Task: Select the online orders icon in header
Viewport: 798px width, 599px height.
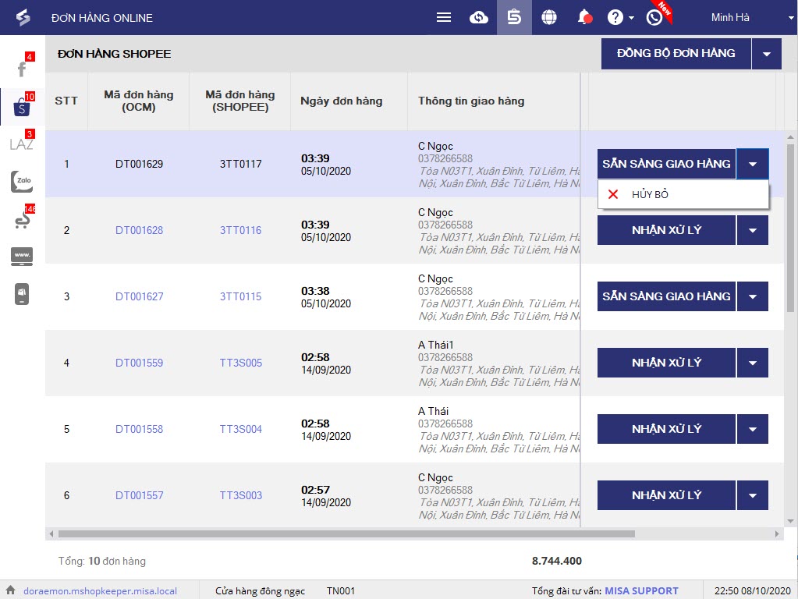Action: click(514, 18)
